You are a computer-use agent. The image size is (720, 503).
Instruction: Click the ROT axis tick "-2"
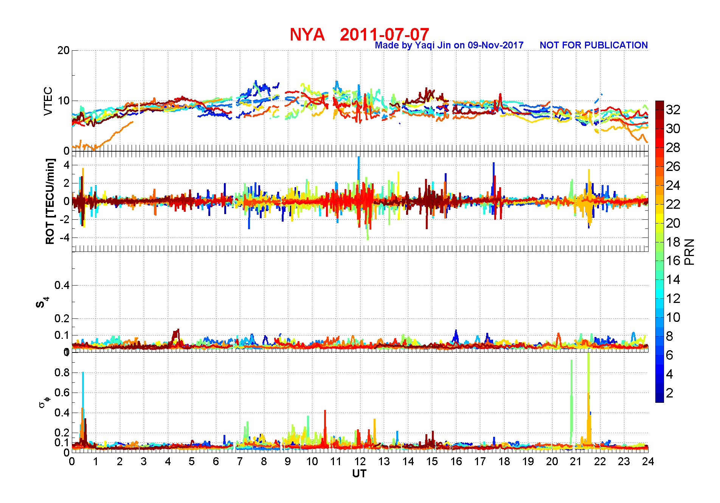[x=65, y=219]
